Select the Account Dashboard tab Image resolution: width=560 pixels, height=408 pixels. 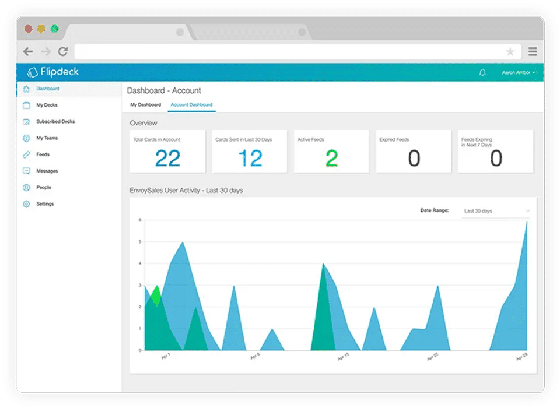pyautogui.click(x=191, y=104)
